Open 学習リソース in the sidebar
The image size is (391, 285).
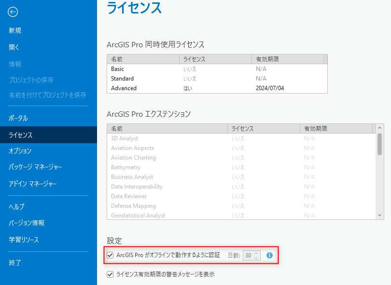(x=24, y=240)
